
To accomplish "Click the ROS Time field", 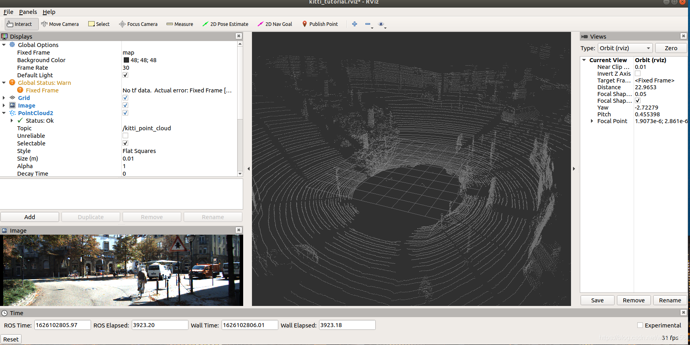I will (x=62, y=325).
